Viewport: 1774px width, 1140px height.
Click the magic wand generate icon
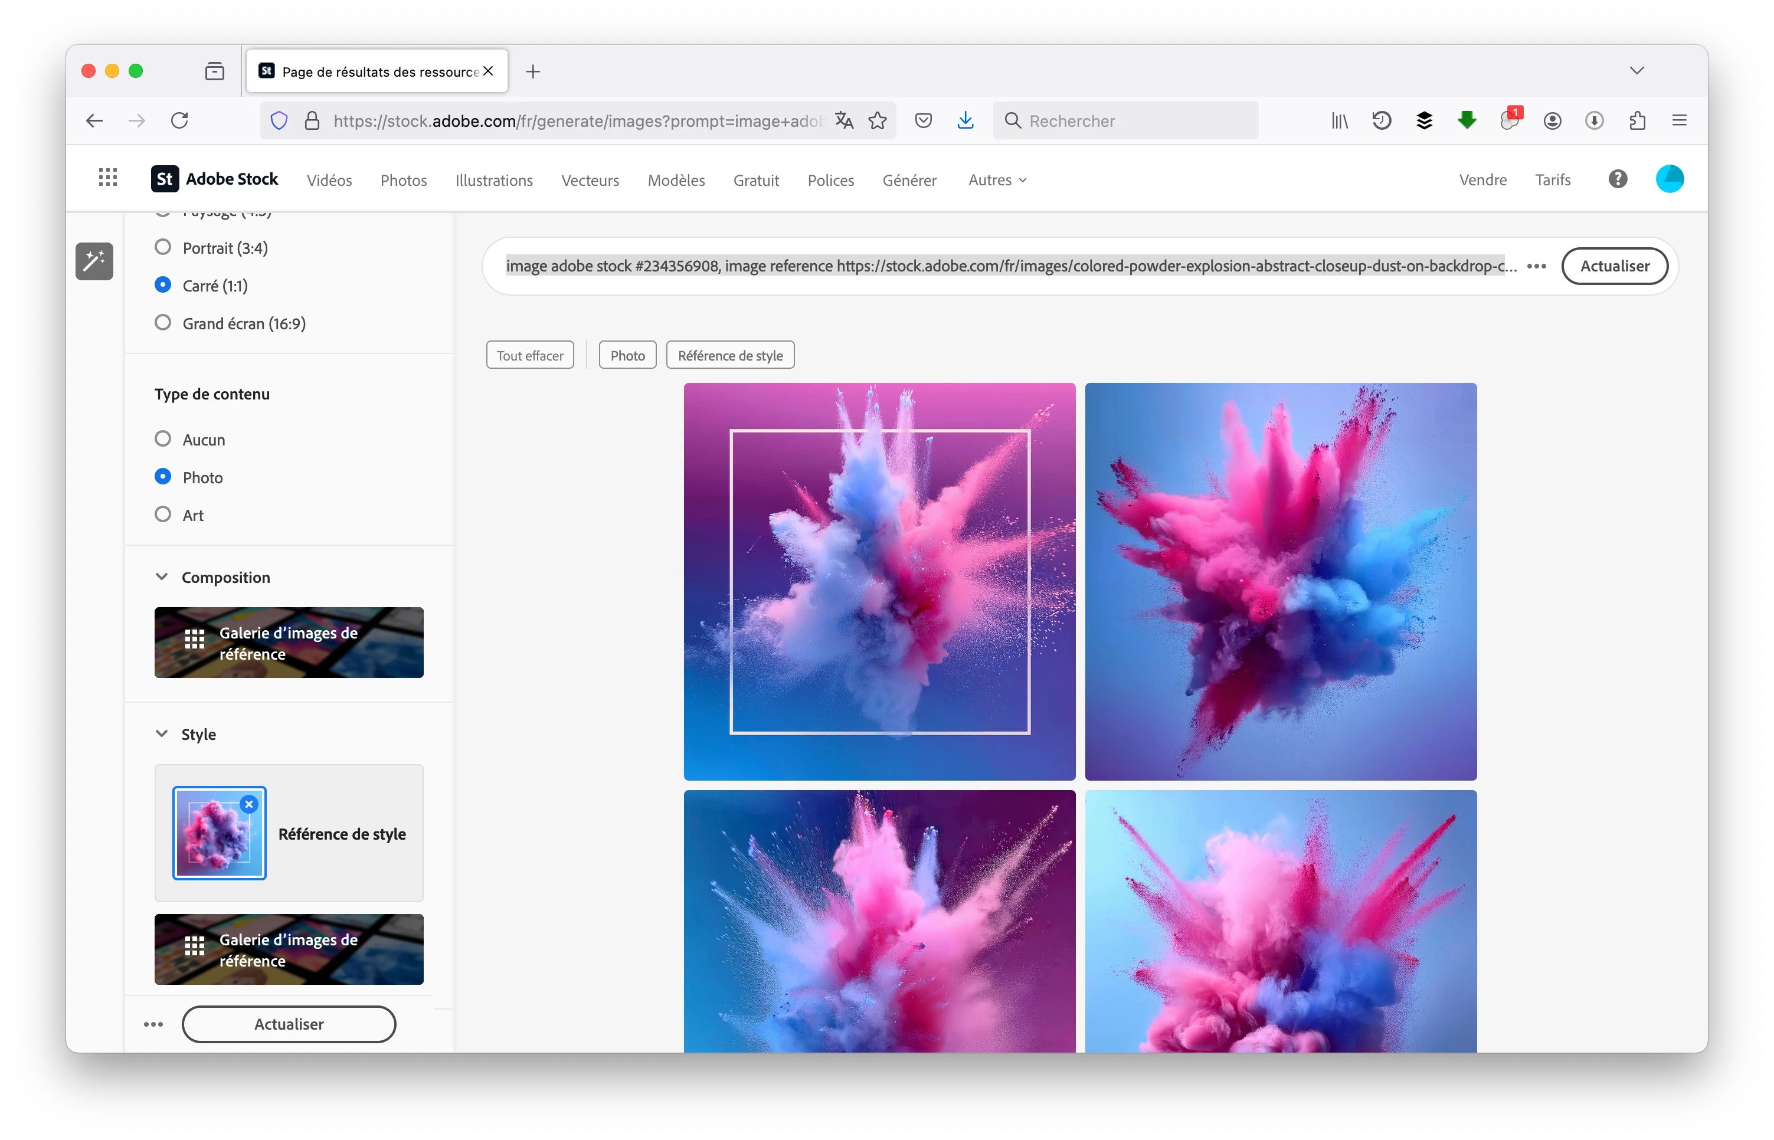[x=94, y=261]
